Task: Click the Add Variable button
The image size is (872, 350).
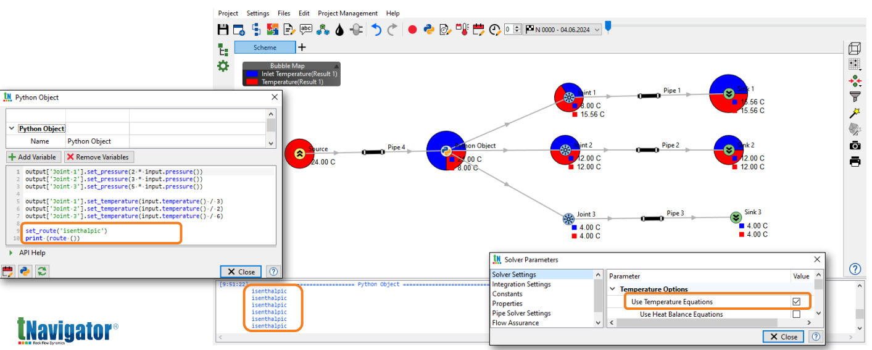Action: click(34, 157)
